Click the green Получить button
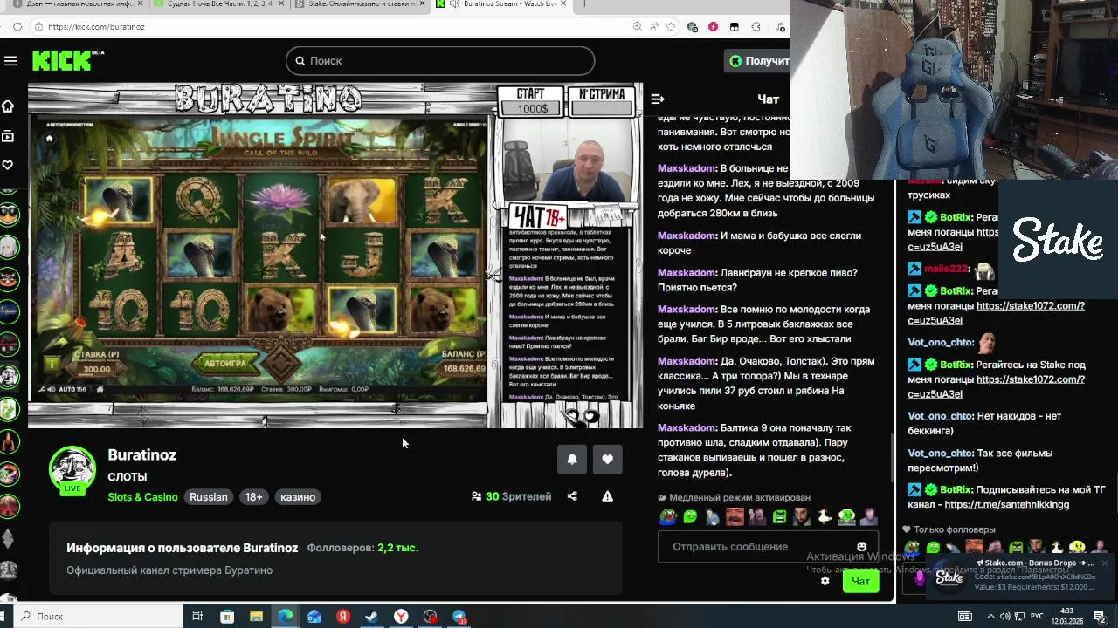 (x=757, y=61)
